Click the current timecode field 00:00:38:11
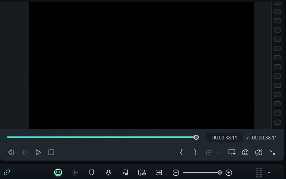The width and height of the screenshot is (286, 179). pos(225,138)
